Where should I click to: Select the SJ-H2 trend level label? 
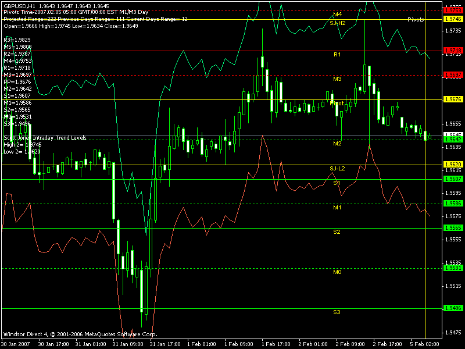click(338, 23)
